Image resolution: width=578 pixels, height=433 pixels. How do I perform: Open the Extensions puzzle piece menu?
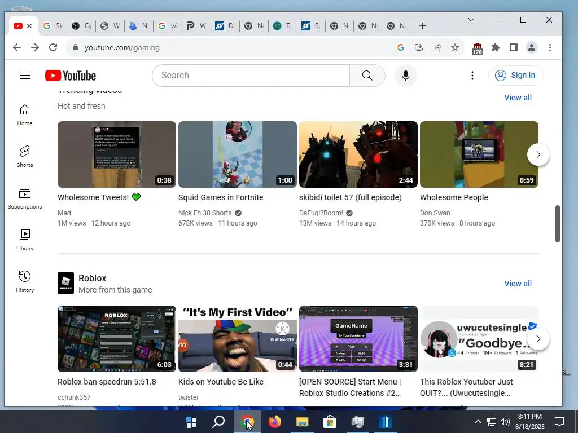496,47
